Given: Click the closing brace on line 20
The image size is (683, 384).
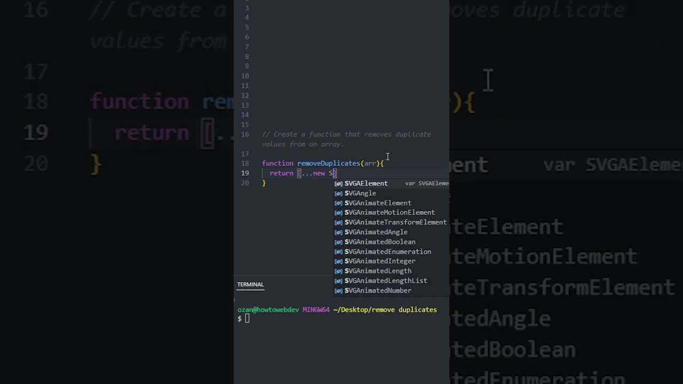Looking at the screenshot, I should [x=264, y=183].
